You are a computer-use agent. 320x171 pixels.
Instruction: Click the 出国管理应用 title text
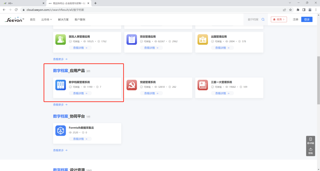pos(219,37)
